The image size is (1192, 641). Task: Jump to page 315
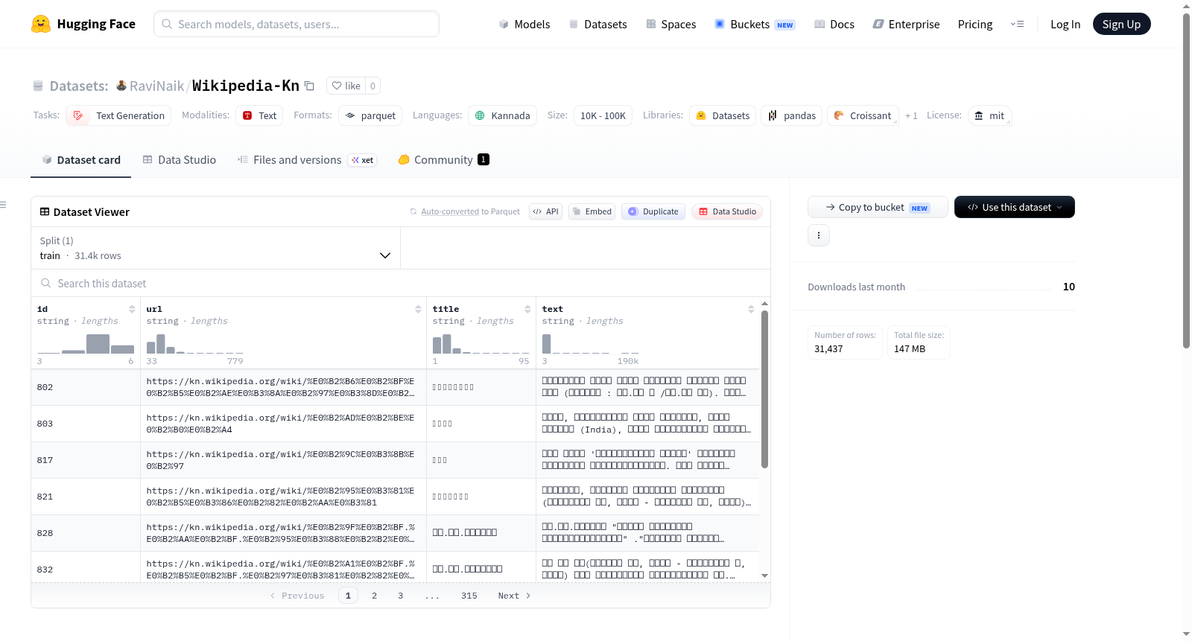pyautogui.click(x=469, y=596)
